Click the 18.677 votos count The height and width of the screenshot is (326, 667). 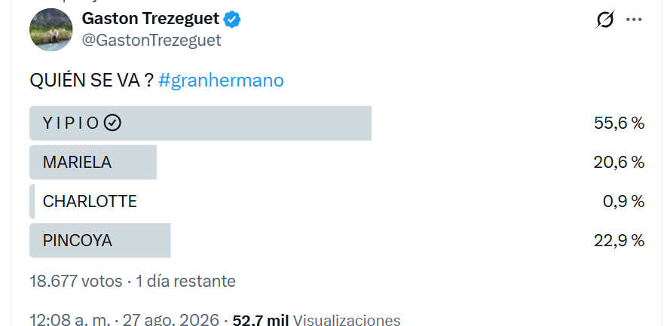75,282
